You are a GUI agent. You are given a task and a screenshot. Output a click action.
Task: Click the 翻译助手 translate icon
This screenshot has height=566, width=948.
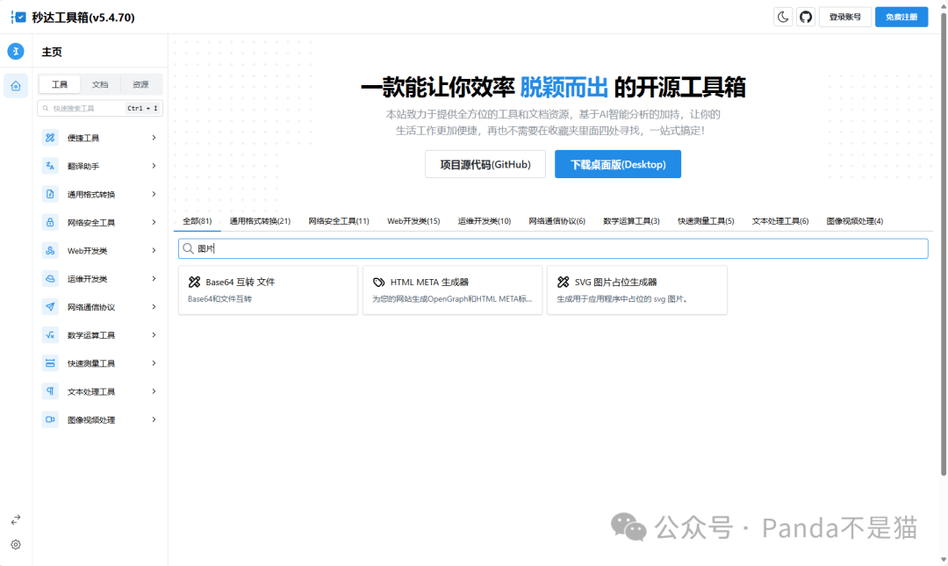coord(50,166)
